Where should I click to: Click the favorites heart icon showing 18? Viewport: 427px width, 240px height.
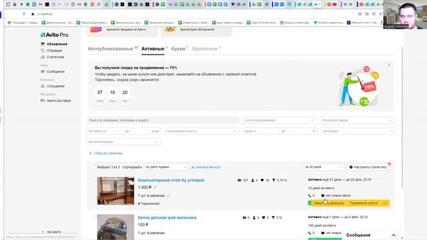pos(262,180)
